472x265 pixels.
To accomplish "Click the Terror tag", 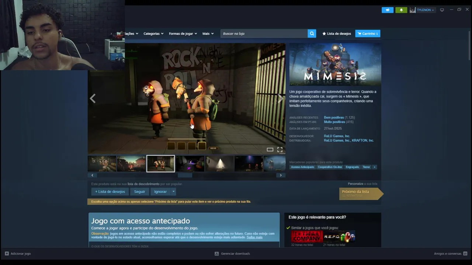I will (x=366, y=167).
